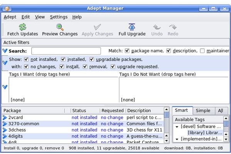Select the 3270-common package name

(x=24, y=124)
